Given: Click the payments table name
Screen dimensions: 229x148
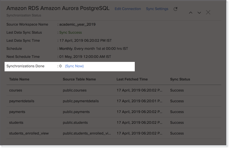Looking at the screenshot, I should tap(17, 112).
